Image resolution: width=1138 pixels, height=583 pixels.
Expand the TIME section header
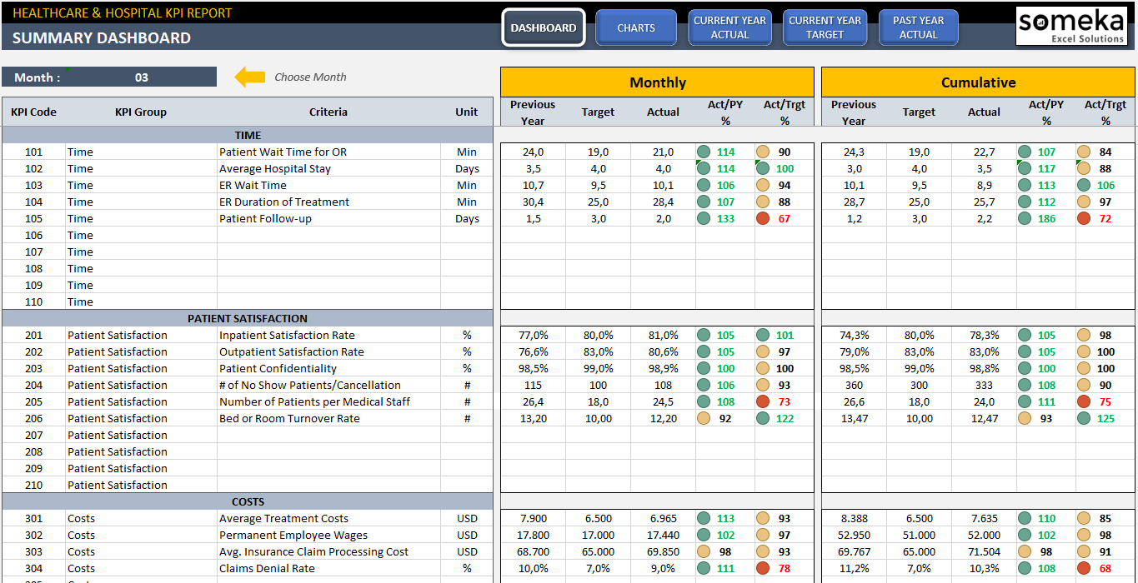246,135
